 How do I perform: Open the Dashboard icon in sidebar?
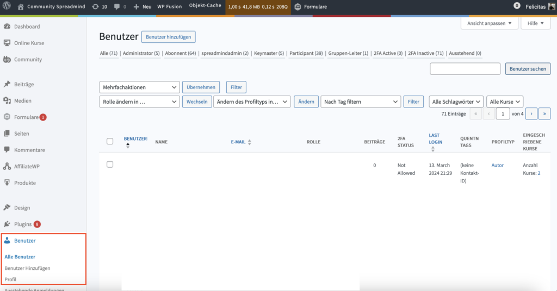pyautogui.click(x=7, y=27)
